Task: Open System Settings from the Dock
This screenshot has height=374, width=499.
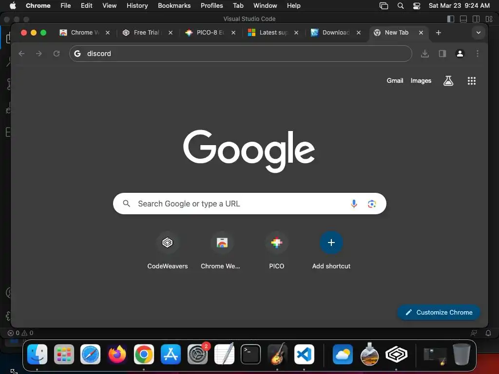Action: pyautogui.click(x=197, y=354)
